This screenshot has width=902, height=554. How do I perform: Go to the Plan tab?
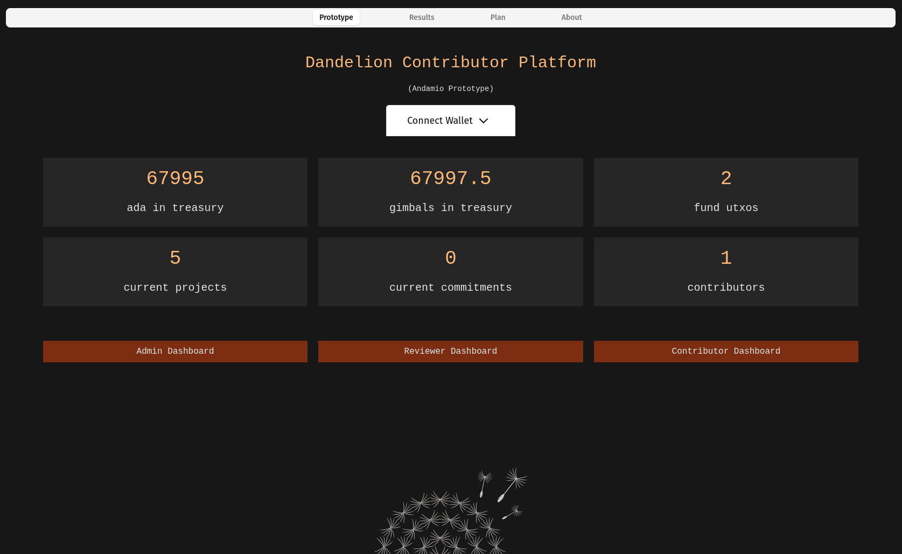(x=498, y=18)
